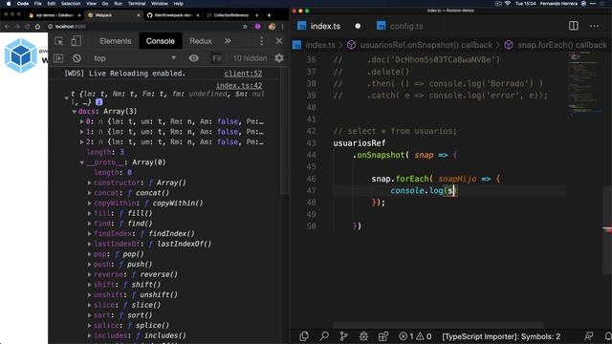Click the snap.forEach() callback breadcrumb
Screen dimensions: 612x344
coord(562,45)
